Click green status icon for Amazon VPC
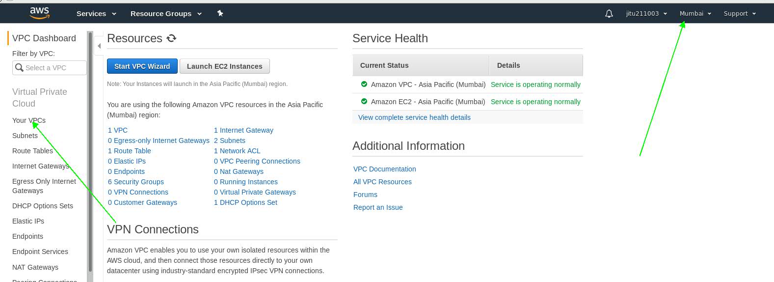Screen dimensions: 774x282 364,84
